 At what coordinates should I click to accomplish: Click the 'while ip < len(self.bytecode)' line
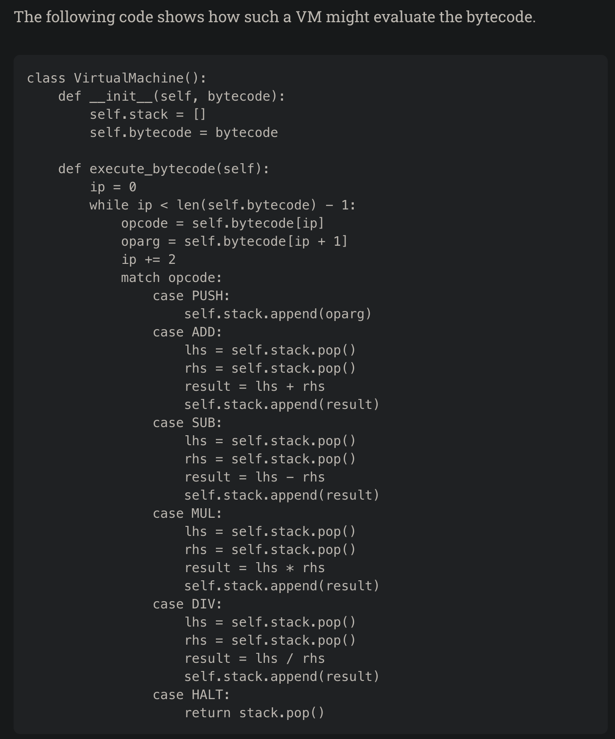(222, 205)
